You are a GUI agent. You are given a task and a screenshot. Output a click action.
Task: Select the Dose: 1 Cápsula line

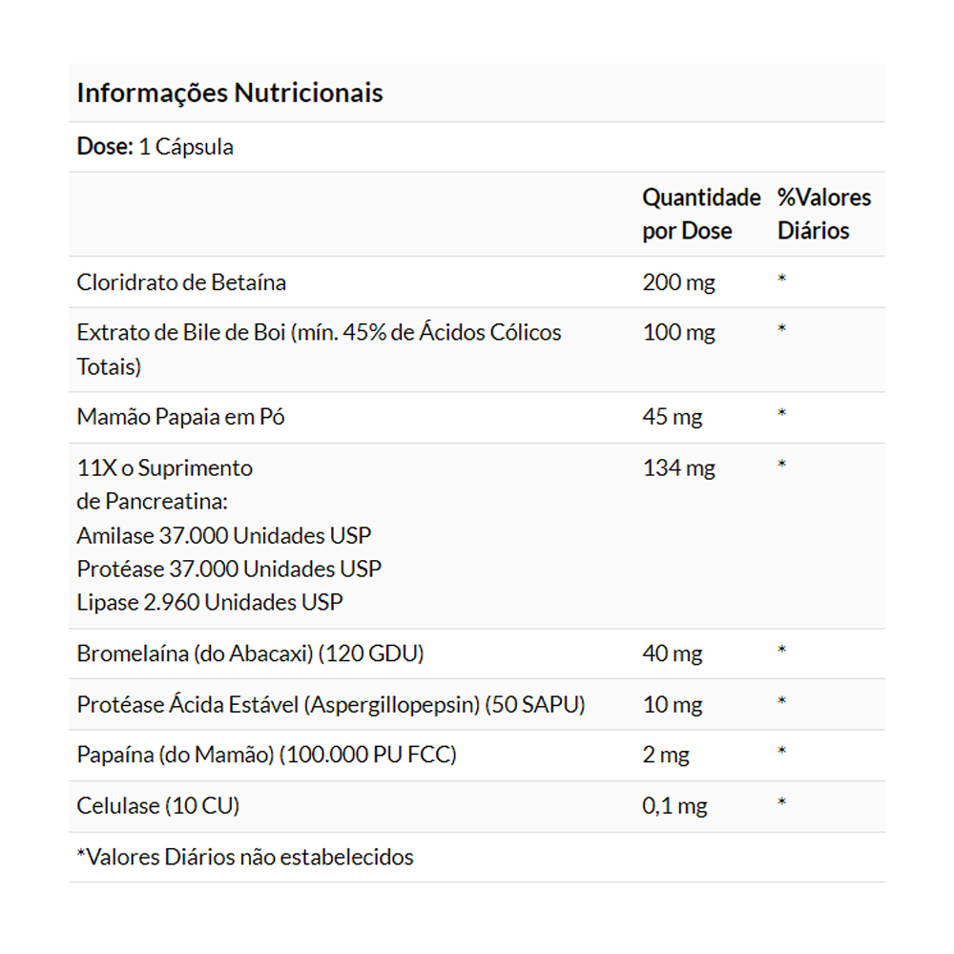156,147
